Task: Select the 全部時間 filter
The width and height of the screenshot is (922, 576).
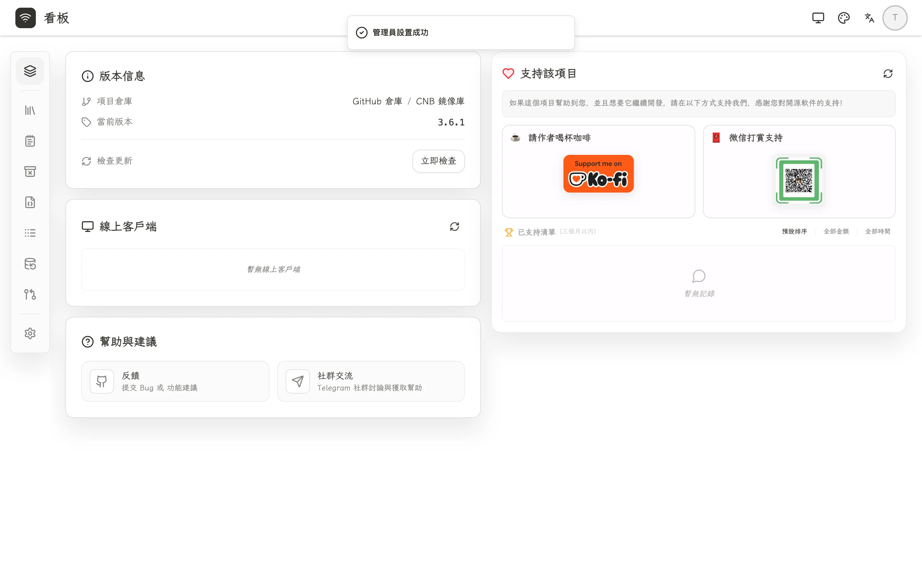Action: pos(878,232)
